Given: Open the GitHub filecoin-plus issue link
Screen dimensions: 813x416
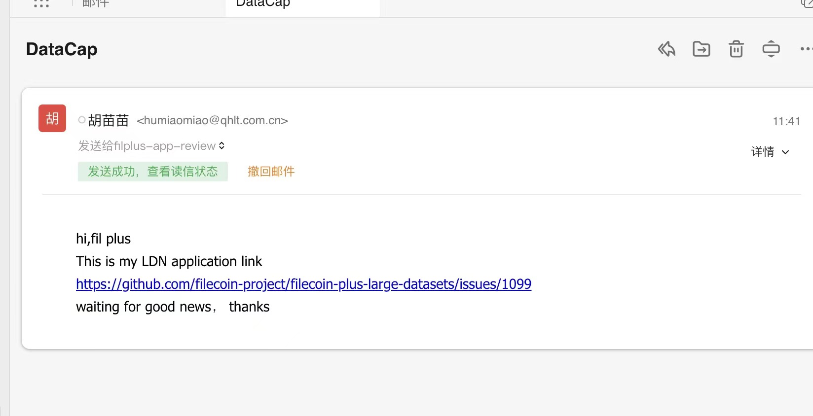Looking at the screenshot, I should [x=303, y=284].
